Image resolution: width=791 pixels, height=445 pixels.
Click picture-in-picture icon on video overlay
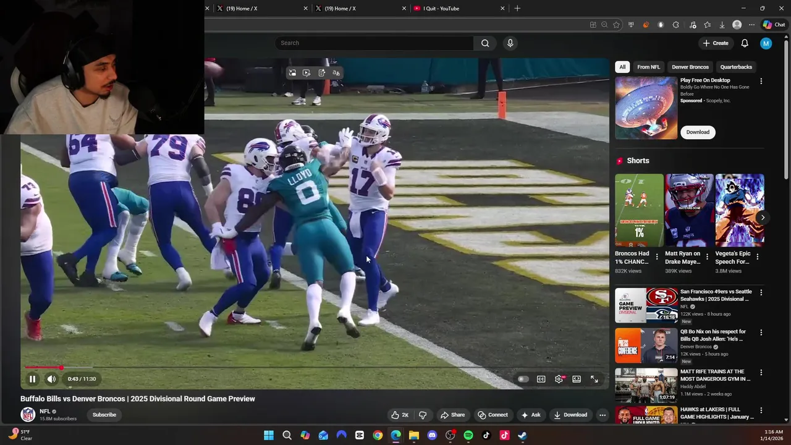coord(292,73)
